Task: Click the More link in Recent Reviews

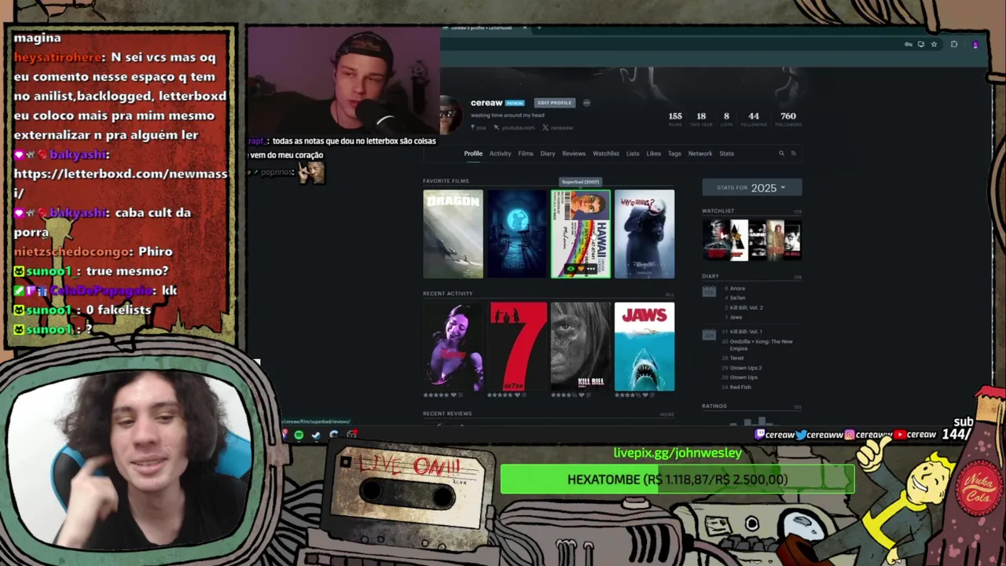Action: point(666,414)
